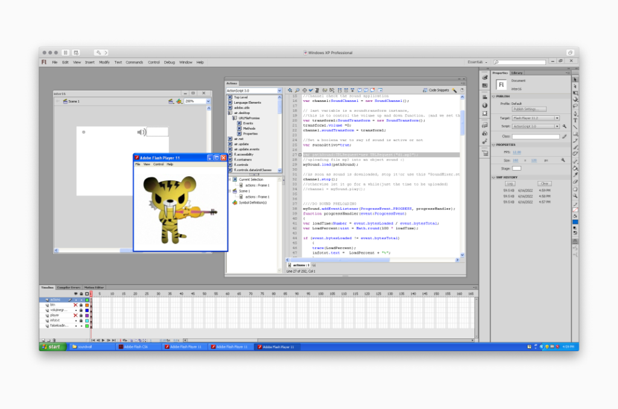Select the Line tool
The width and height of the screenshot is (618, 409).
(x=575, y=127)
